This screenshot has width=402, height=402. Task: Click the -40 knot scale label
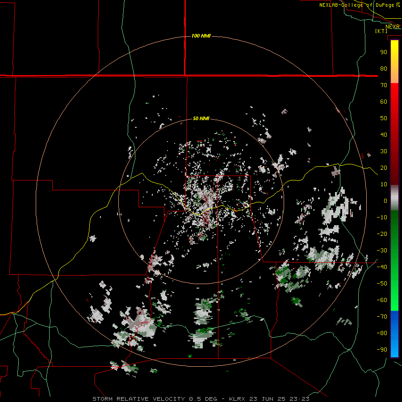tap(382, 267)
